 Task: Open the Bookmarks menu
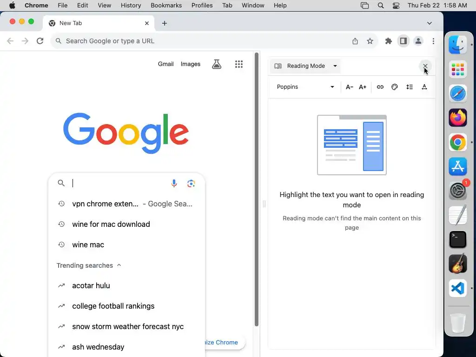click(166, 6)
